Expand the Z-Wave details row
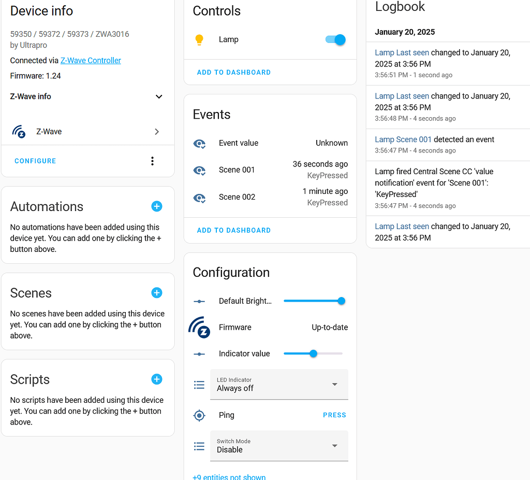Image resolution: width=530 pixels, height=480 pixels. [156, 132]
